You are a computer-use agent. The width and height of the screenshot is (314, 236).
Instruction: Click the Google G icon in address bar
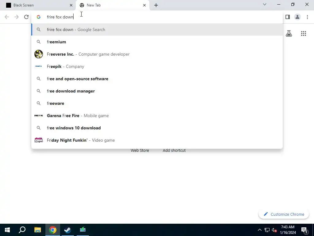[39, 17]
